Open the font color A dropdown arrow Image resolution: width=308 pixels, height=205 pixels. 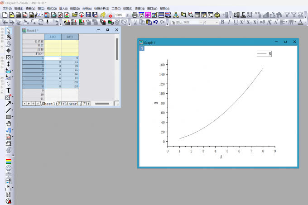(x=305, y=22)
